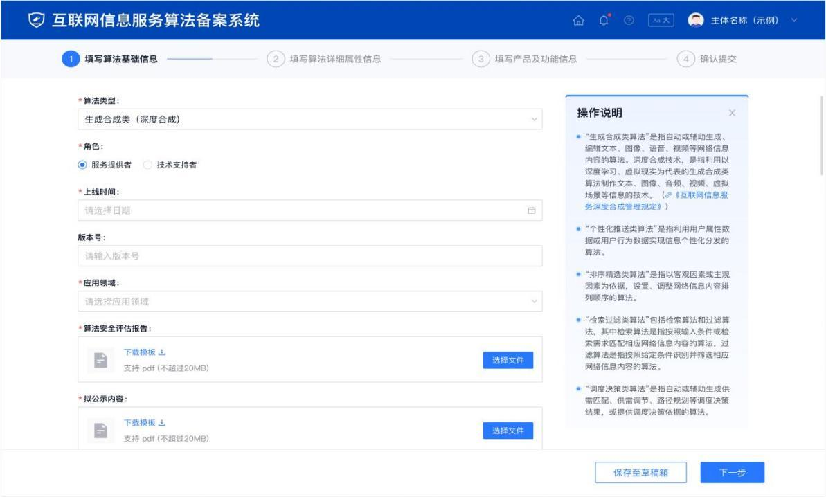Click 保存至草稿箱 button
The image size is (826, 497).
point(640,472)
